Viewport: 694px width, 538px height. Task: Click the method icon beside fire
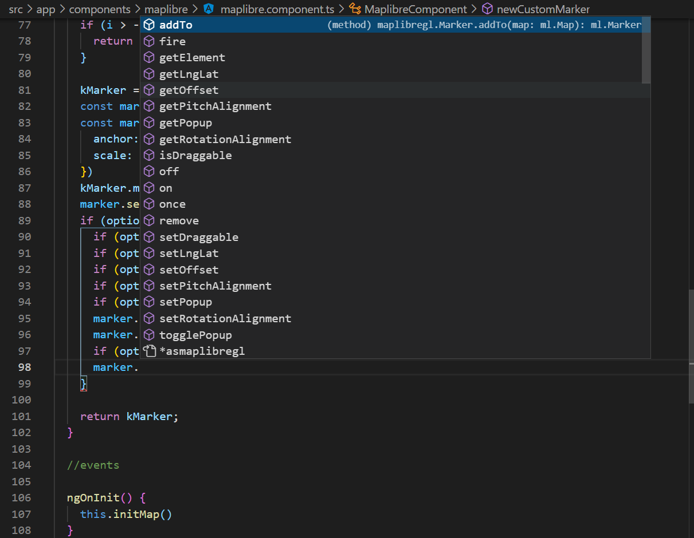pos(149,41)
